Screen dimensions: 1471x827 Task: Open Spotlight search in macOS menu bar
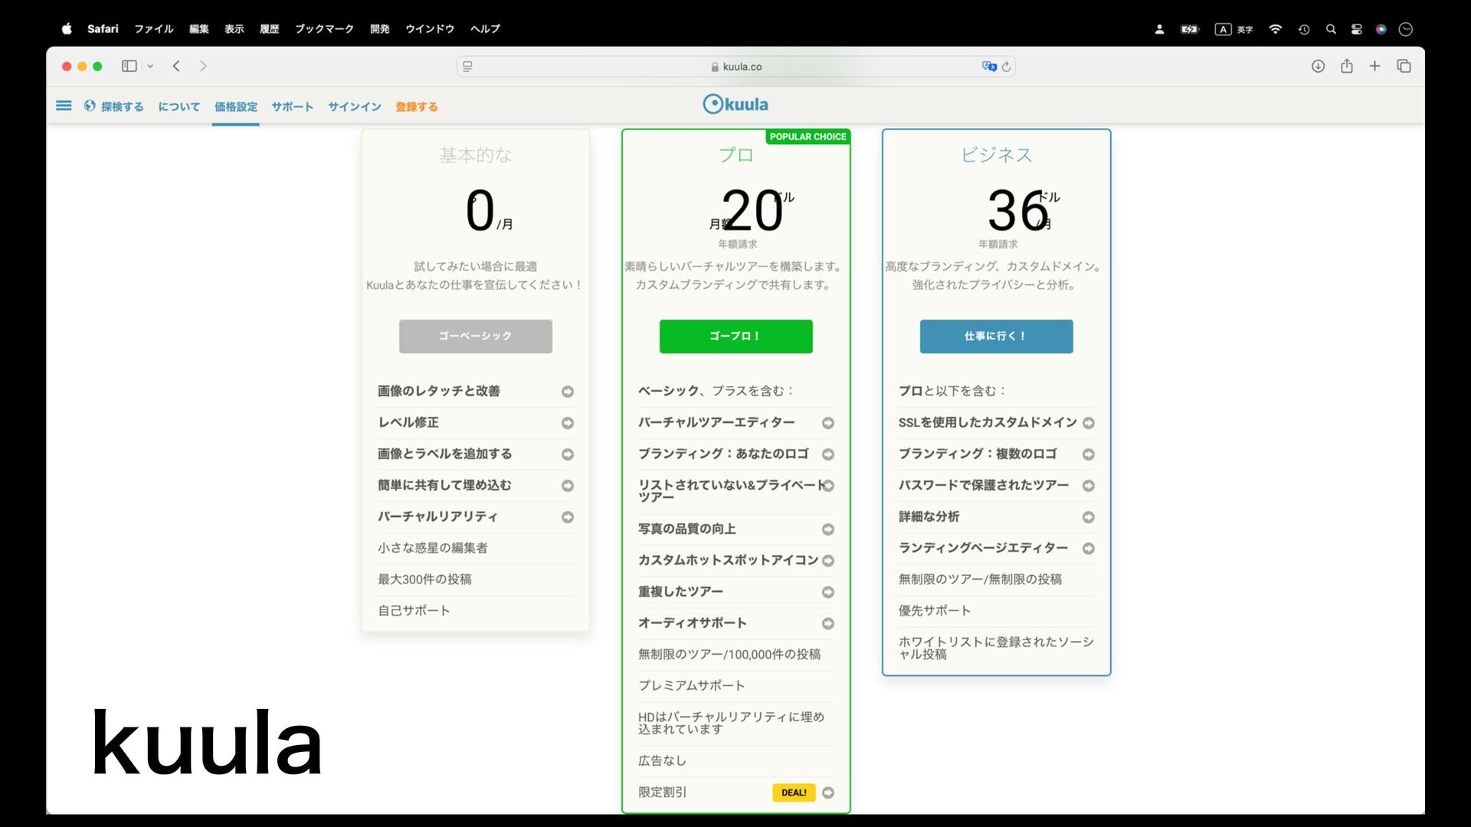pos(1331,29)
